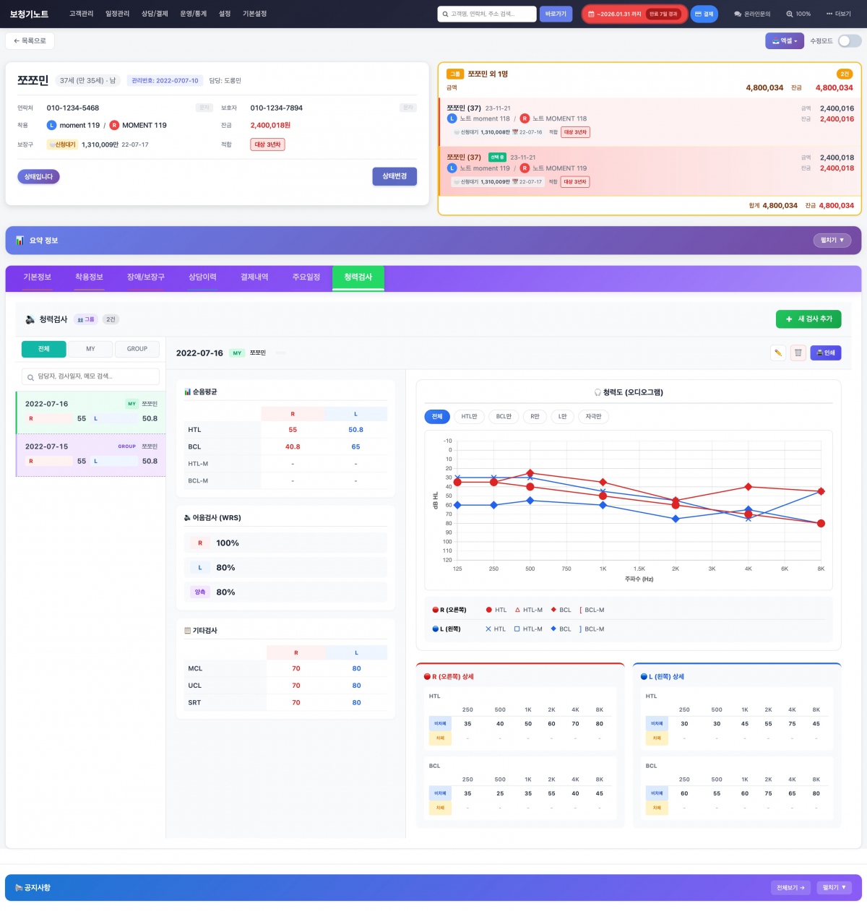Click the 새 검사 추가 plus button
The width and height of the screenshot is (867, 911).
[x=808, y=319]
